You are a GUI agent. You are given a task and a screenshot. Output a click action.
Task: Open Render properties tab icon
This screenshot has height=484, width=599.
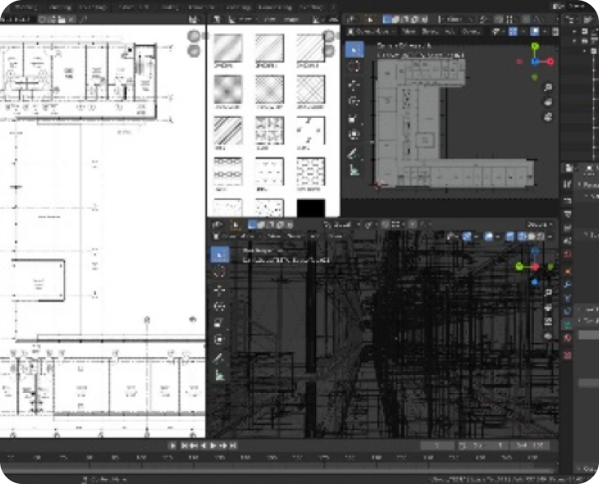pos(567,201)
